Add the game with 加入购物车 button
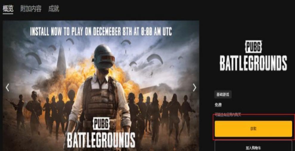The image size is (295, 151). click(x=253, y=148)
